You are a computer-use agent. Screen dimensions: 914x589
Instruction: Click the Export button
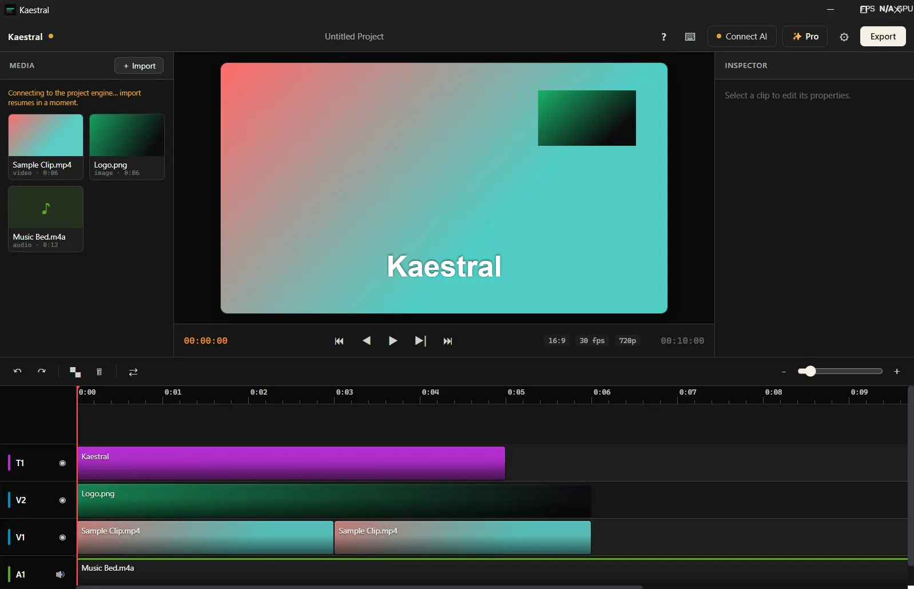coord(883,37)
